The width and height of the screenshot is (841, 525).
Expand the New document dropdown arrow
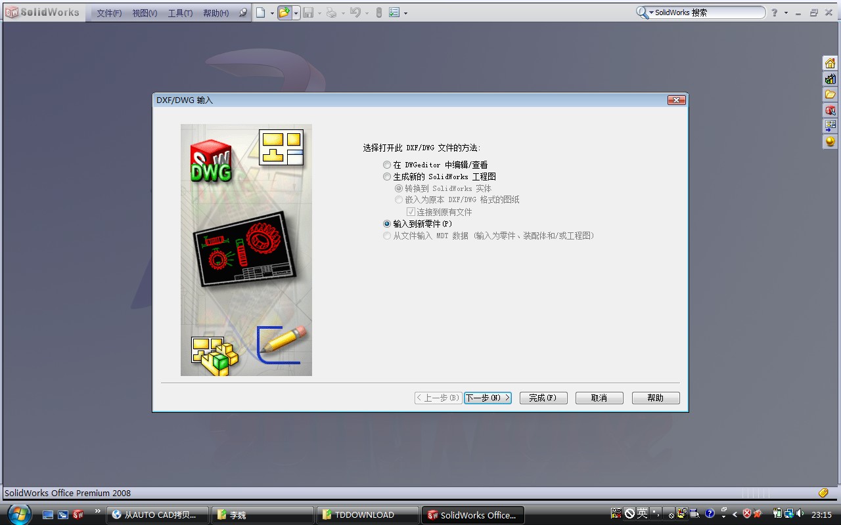pos(272,13)
